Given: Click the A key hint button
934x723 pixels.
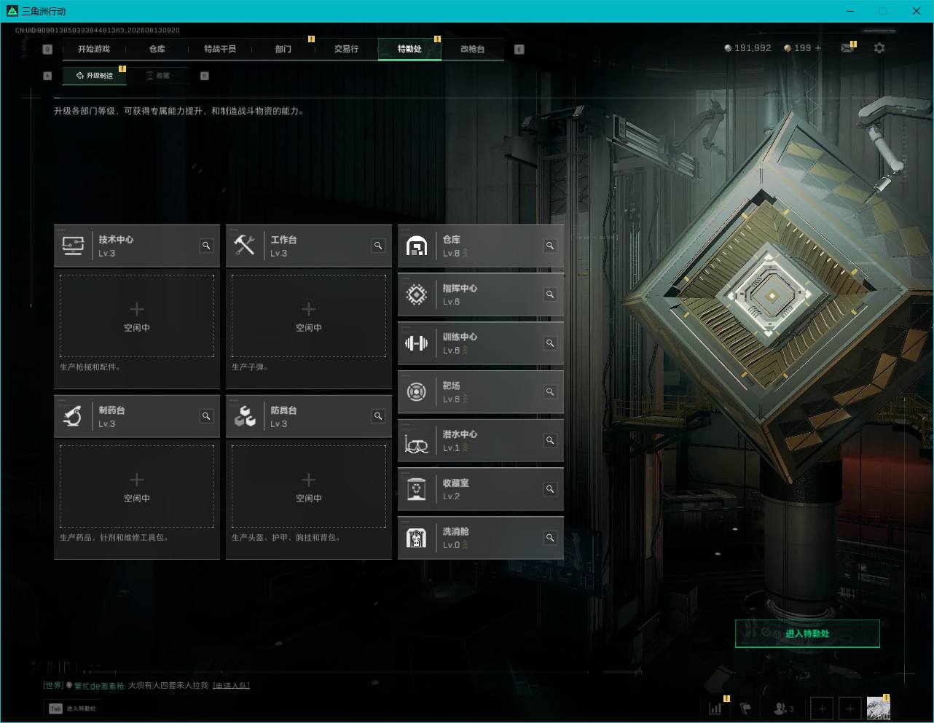Looking at the screenshot, I should 47,75.
